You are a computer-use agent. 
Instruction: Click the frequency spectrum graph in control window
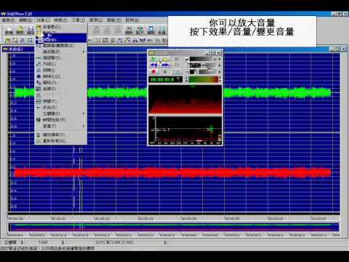point(185,130)
